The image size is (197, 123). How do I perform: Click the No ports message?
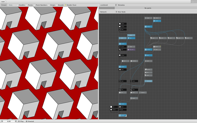click(x=148, y=8)
